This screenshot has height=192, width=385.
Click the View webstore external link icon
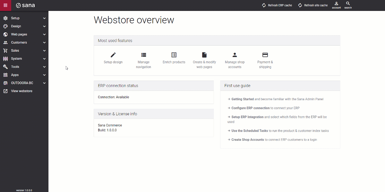point(5,91)
